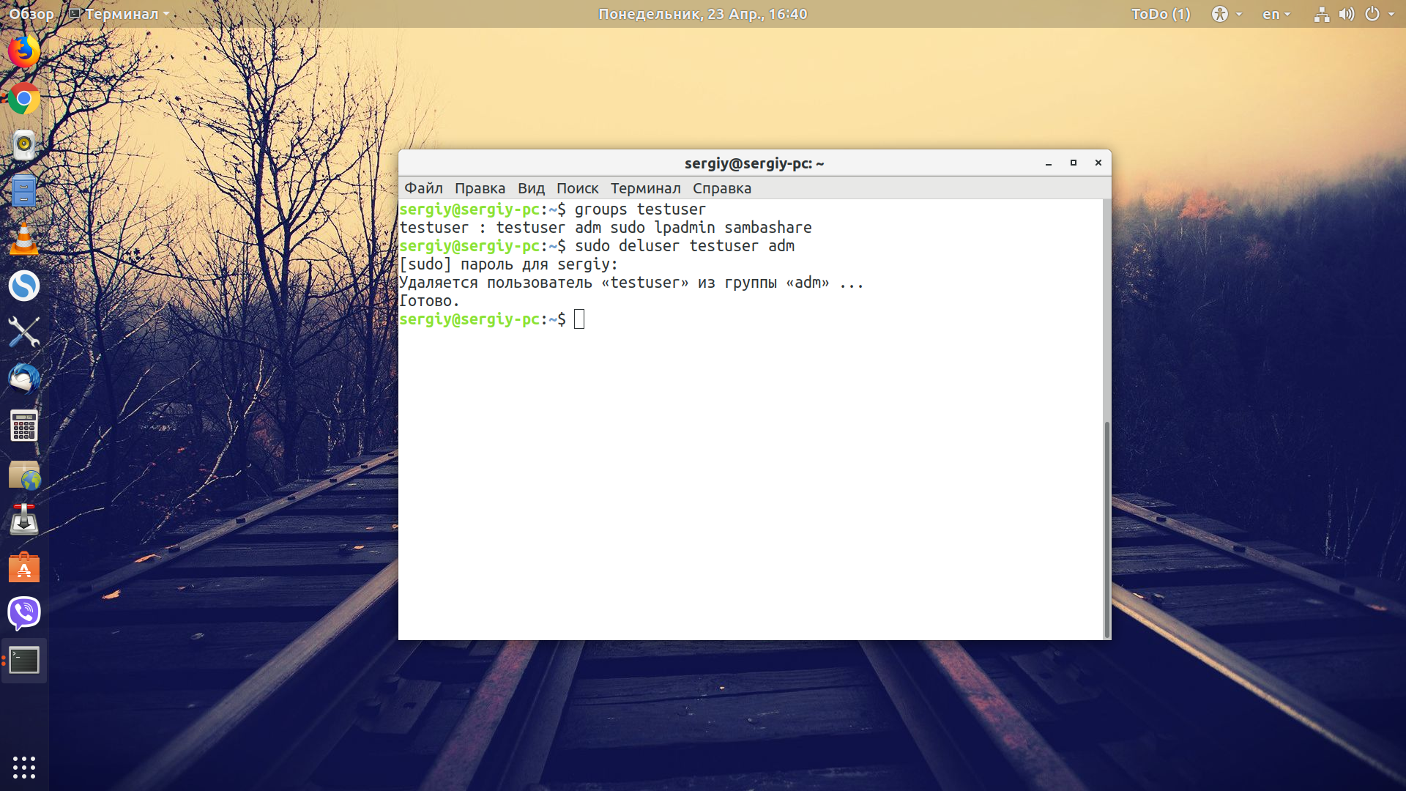The height and width of the screenshot is (791, 1406).
Task: Open the Calculator dock icon
Action: (24, 426)
